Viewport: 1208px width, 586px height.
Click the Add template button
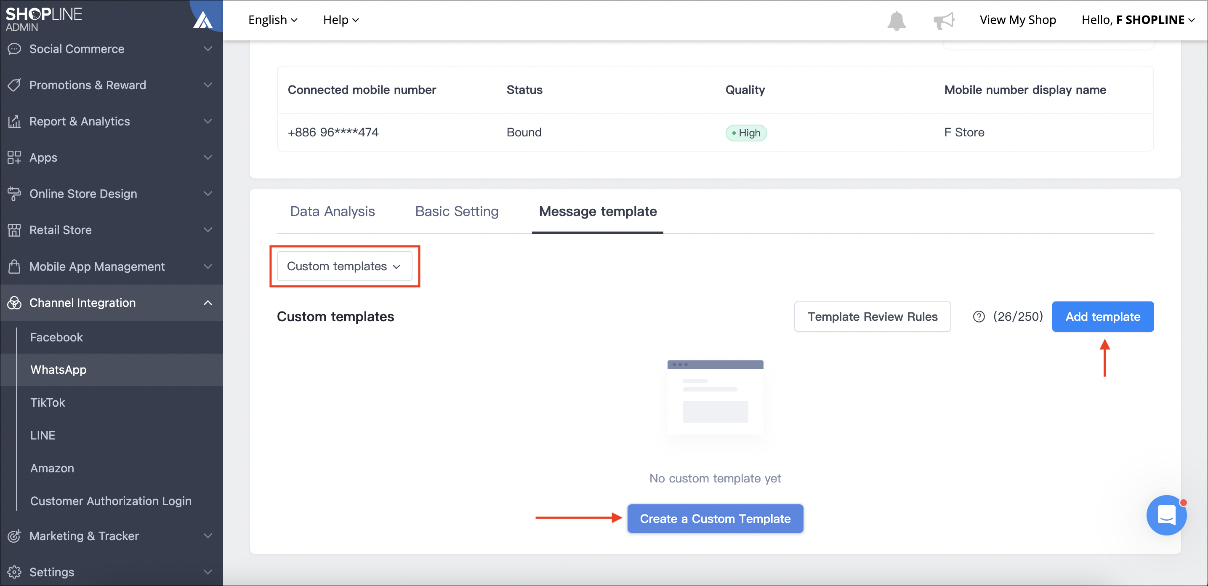click(x=1102, y=317)
